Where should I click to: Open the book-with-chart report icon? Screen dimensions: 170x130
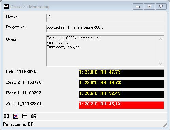pos(34,116)
